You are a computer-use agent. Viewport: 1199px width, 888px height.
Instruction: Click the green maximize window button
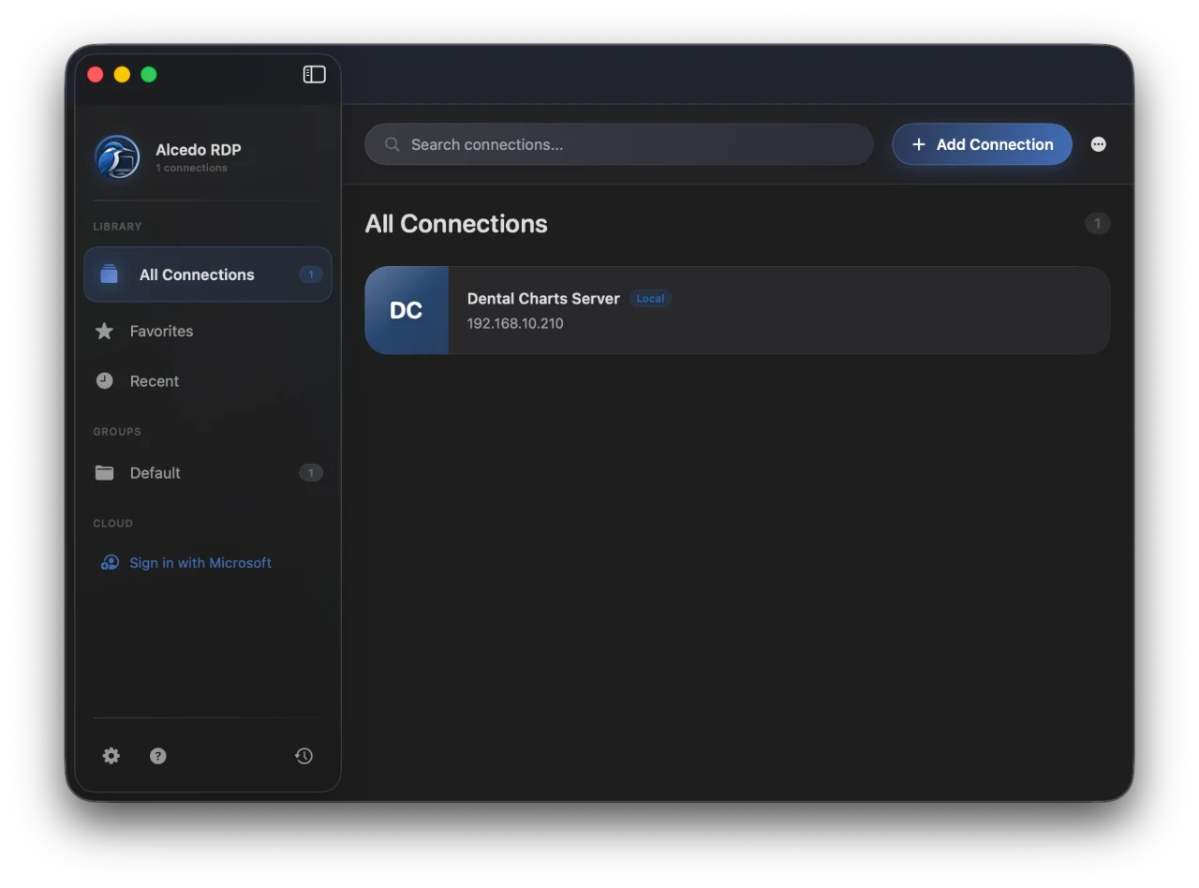tap(149, 74)
